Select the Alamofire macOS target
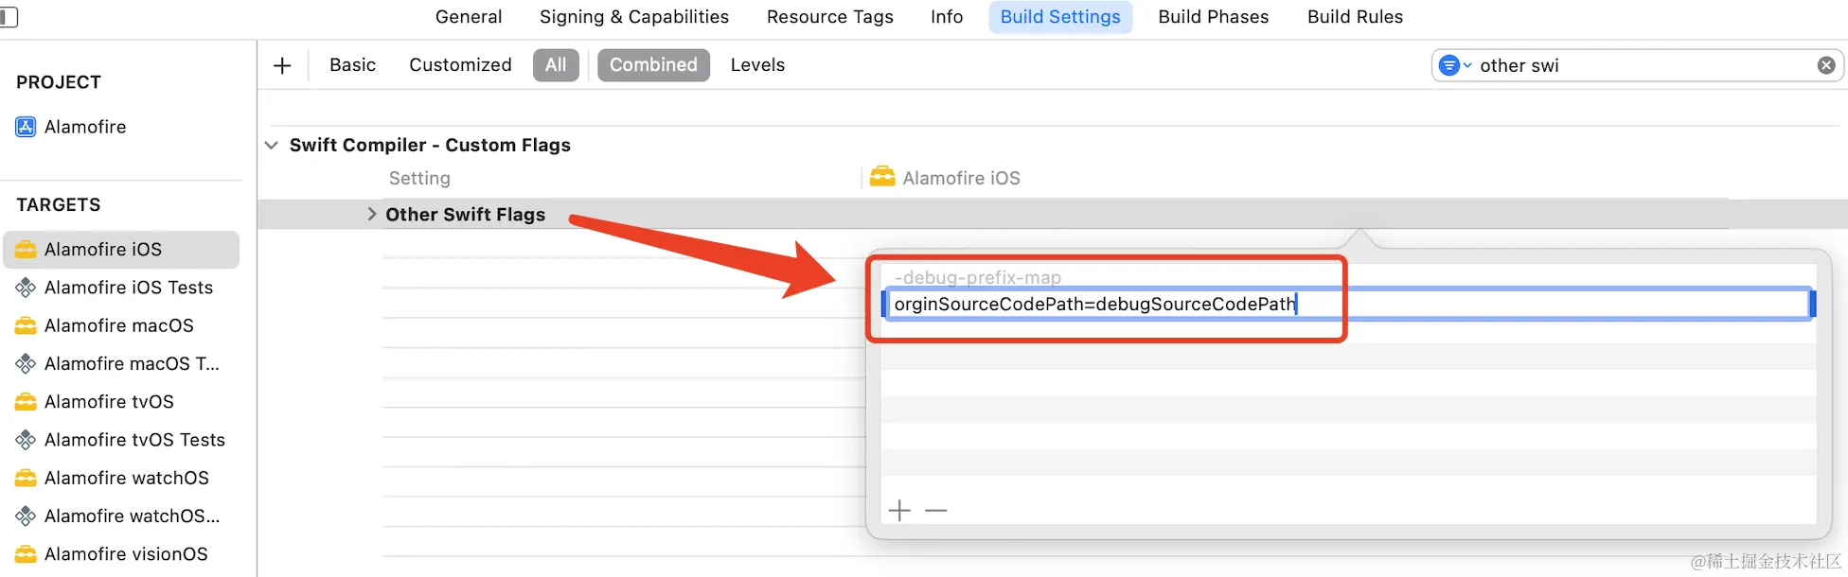Viewport: 1848px width, 577px height. pos(121,325)
